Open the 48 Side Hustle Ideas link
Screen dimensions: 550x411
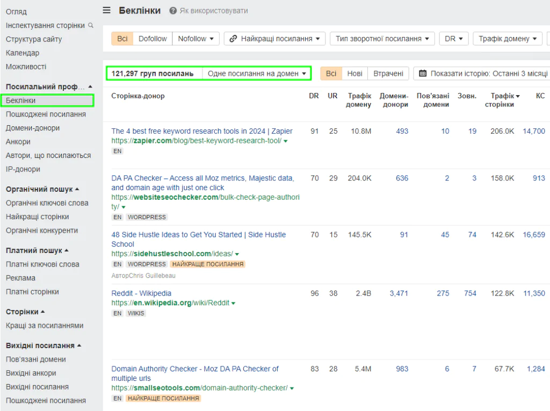click(199, 240)
